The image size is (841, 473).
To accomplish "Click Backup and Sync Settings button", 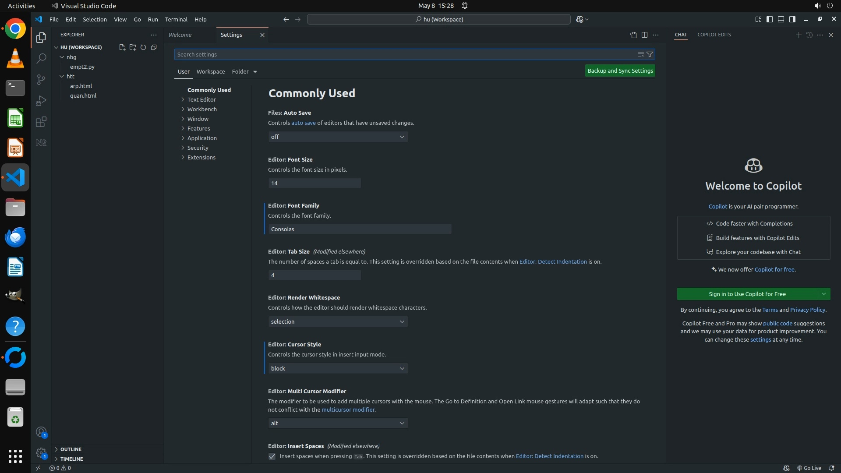I will (620, 71).
